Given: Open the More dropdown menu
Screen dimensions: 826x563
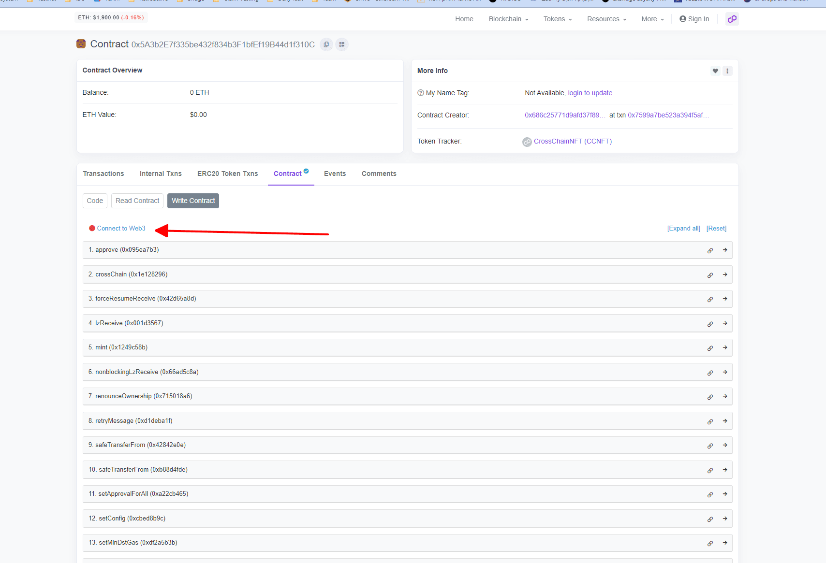Looking at the screenshot, I should (x=653, y=19).
